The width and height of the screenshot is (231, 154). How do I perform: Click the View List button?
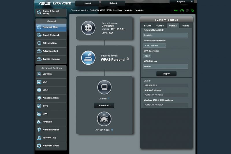pos(104,105)
